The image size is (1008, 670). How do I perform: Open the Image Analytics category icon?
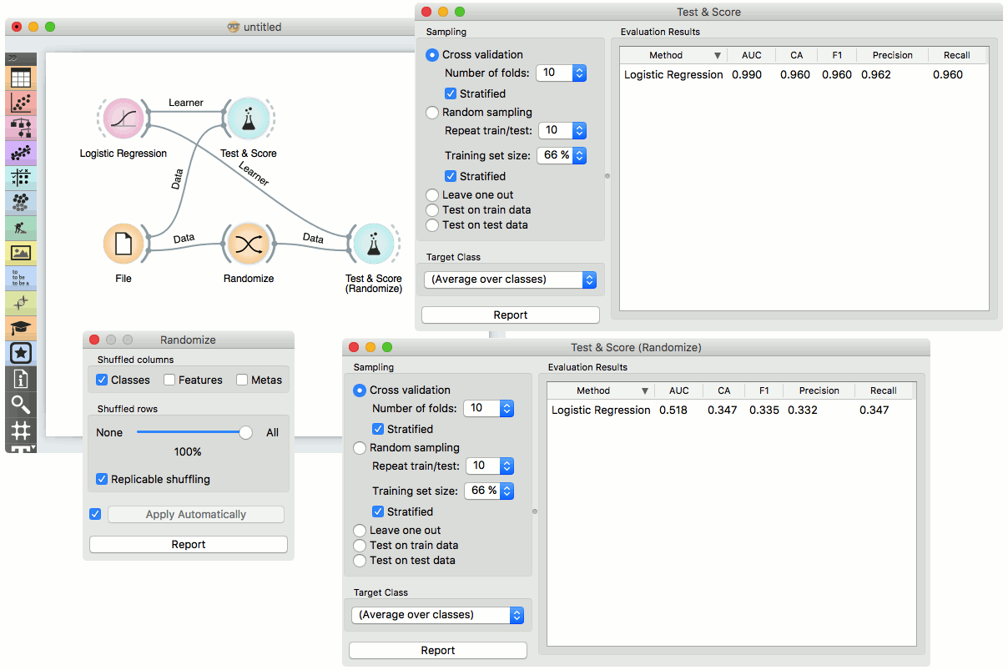click(x=20, y=253)
